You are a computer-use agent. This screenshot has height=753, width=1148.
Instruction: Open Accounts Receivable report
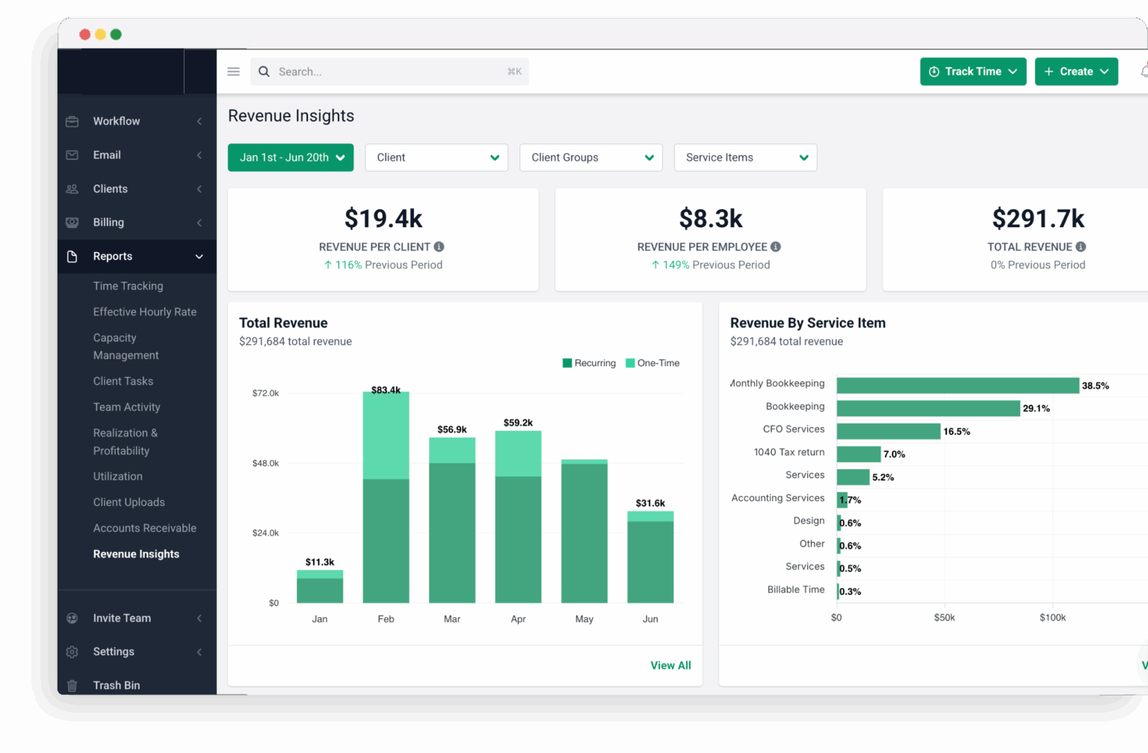pyautogui.click(x=145, y=528)
